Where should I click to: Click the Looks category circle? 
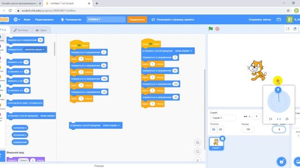0,46
